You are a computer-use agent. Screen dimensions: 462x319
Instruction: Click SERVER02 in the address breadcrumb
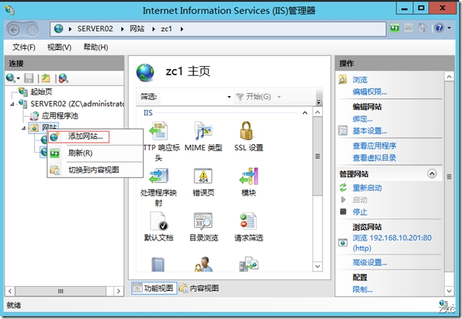[x=95, y=29]
